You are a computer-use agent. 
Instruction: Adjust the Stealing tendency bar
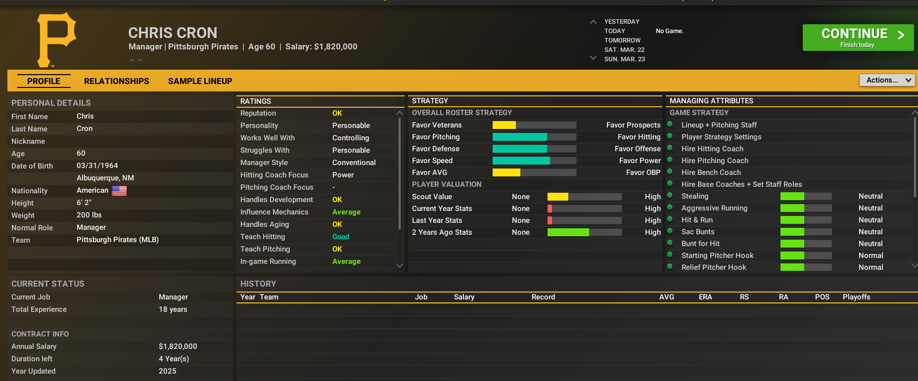806,196
